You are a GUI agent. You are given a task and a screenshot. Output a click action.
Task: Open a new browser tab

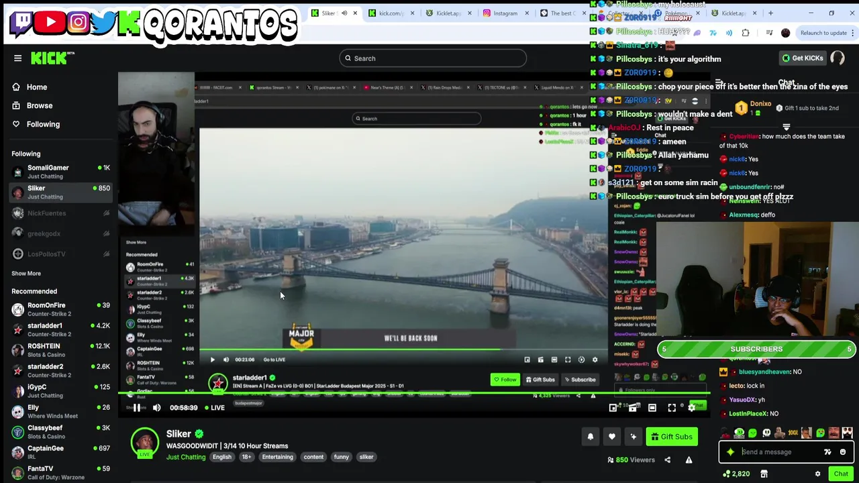click(x=770, y=13)
